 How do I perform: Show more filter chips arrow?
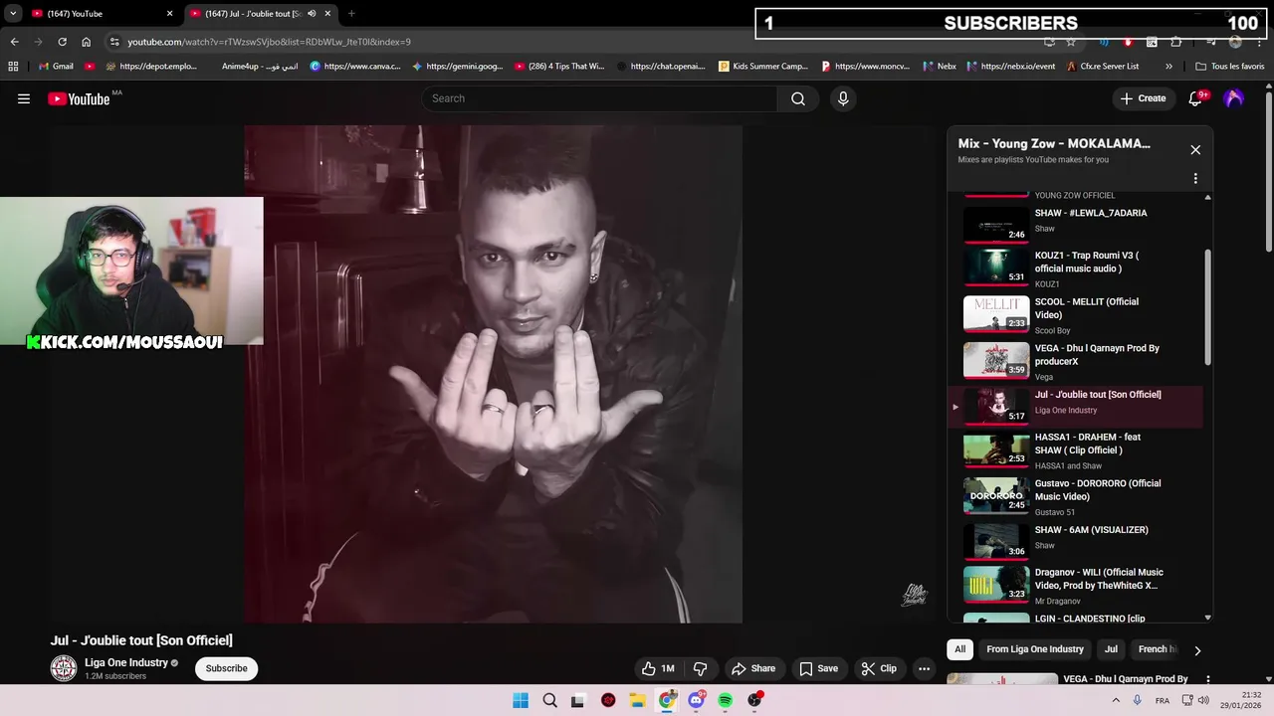point(1197,650)
